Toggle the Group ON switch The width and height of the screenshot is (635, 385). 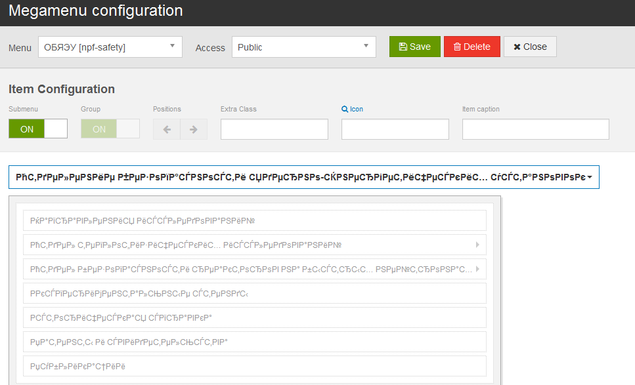pyautogui.click(x=110, y=129)
